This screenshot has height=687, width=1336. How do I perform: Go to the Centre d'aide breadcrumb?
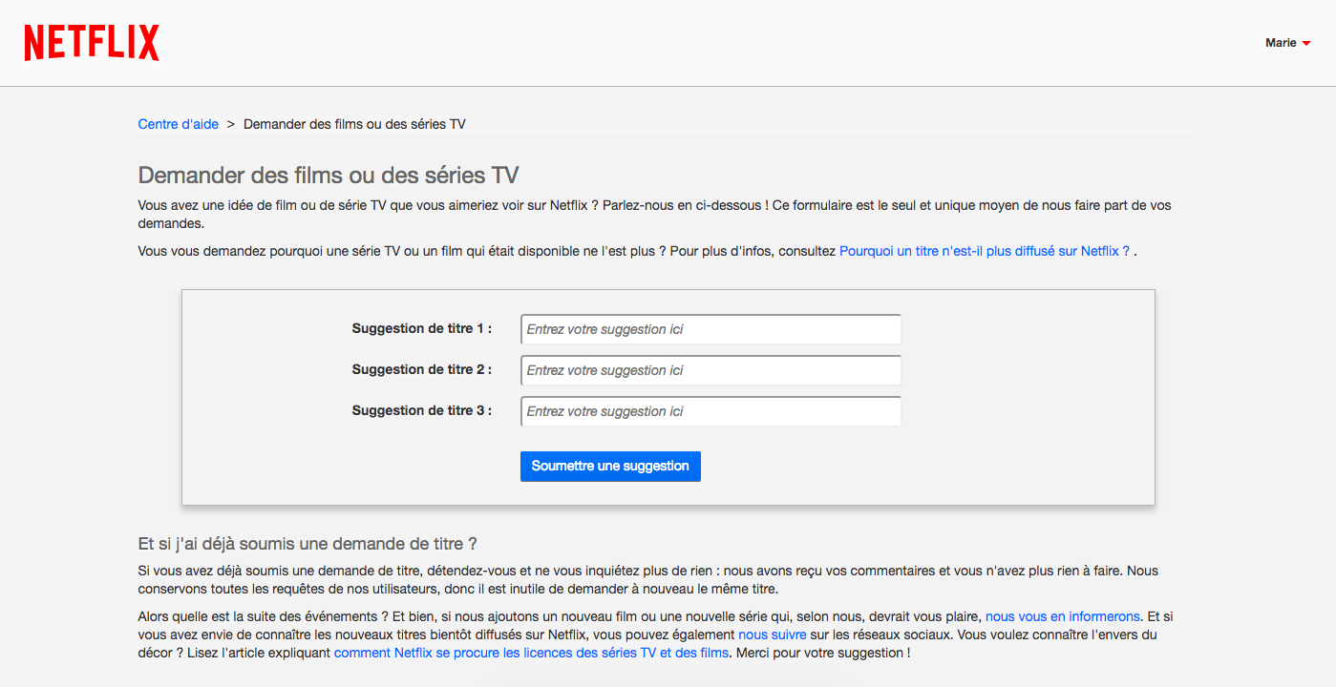coord(179,124)
